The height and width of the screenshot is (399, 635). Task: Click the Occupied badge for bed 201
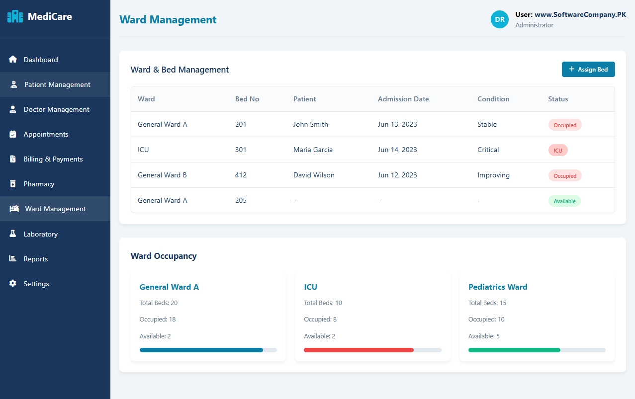pos(565,125)
